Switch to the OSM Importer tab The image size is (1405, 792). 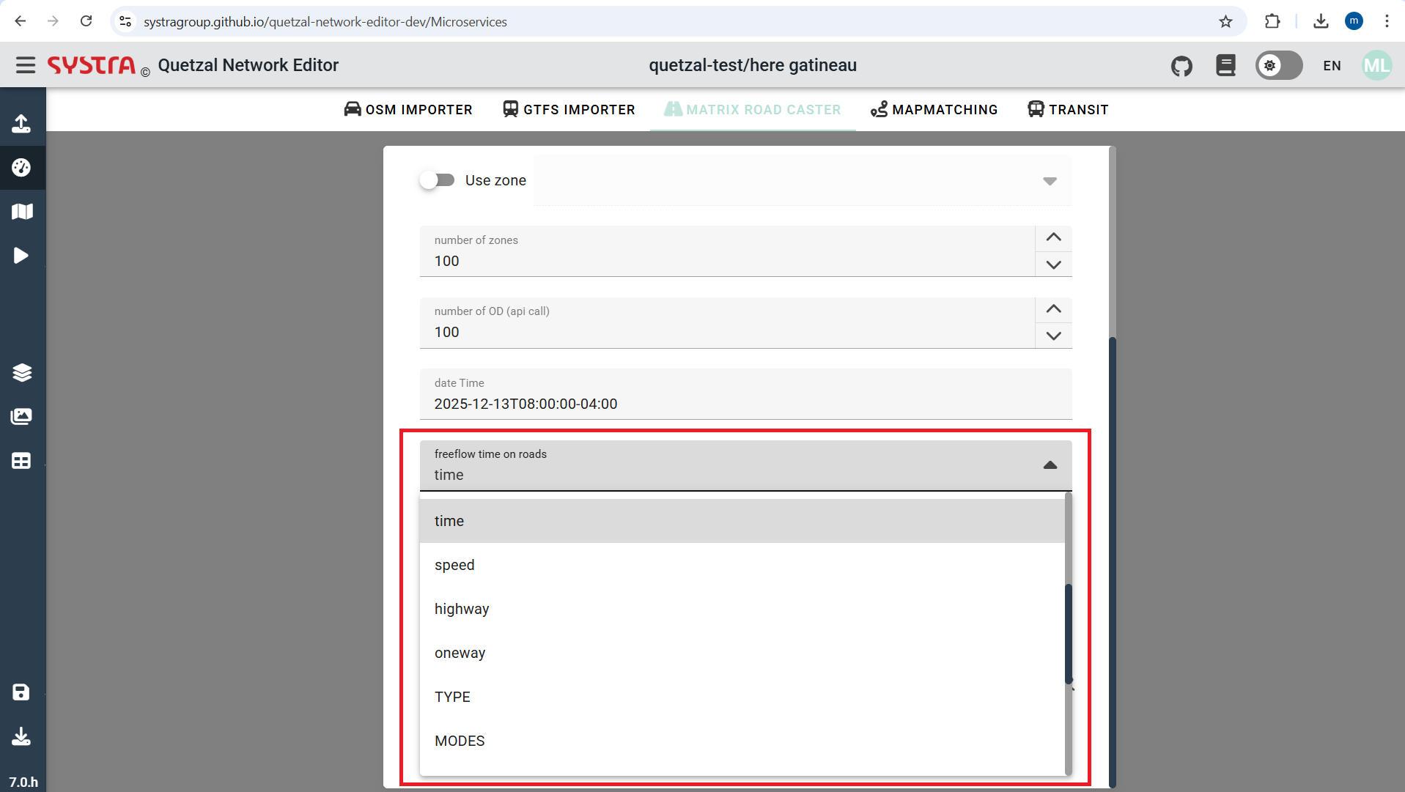[x=408, y=110]
